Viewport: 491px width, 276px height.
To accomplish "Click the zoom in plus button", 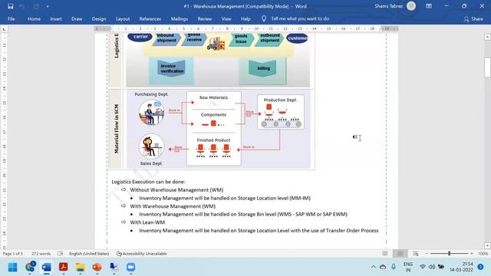I will pyautogui.click(x=472, y=254).
